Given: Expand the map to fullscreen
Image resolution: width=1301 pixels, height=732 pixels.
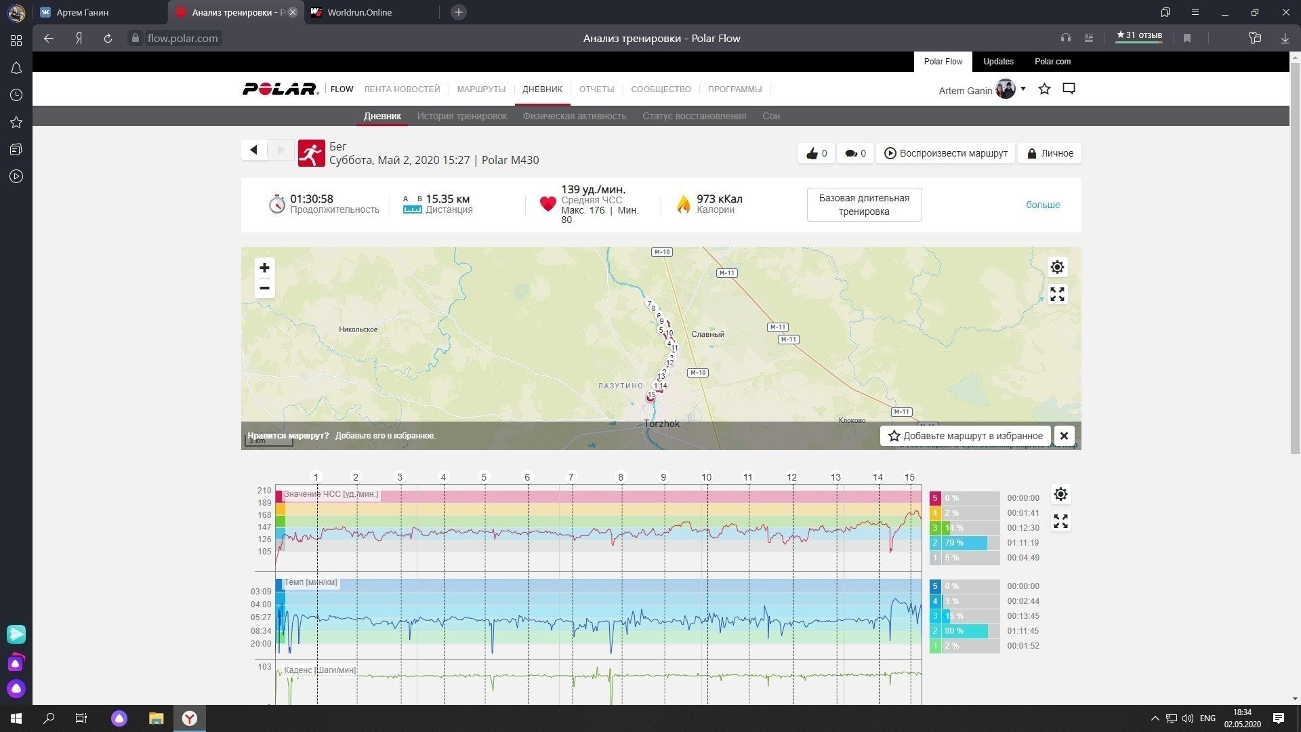Looking at the screenshot, I should point(1057,294).
